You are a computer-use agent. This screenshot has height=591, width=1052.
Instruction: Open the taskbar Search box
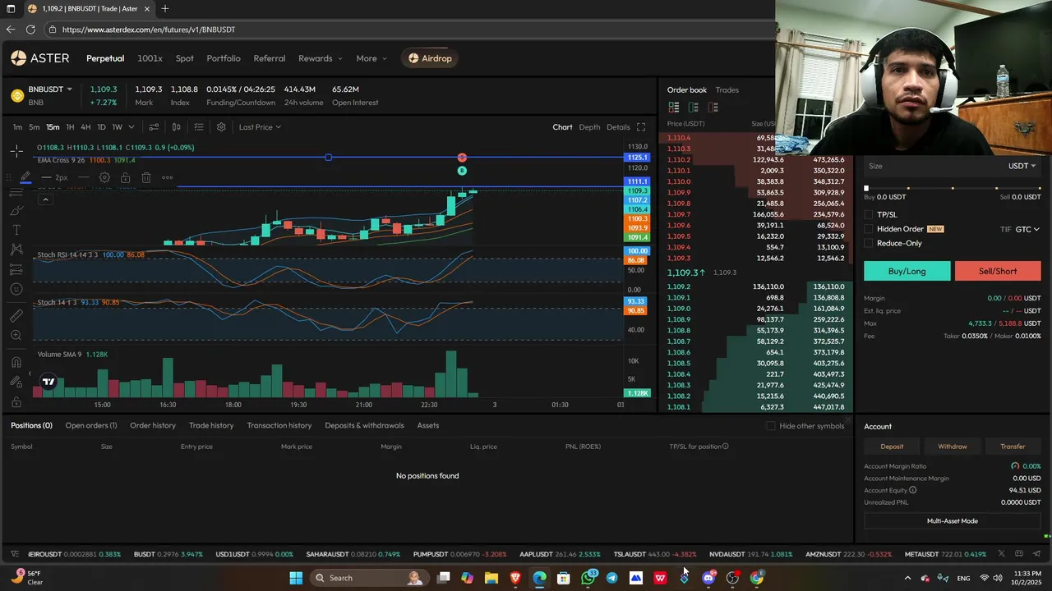coord(371,578)
